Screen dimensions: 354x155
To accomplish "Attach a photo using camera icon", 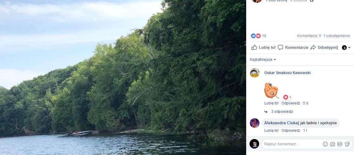I will coord(333,144).
